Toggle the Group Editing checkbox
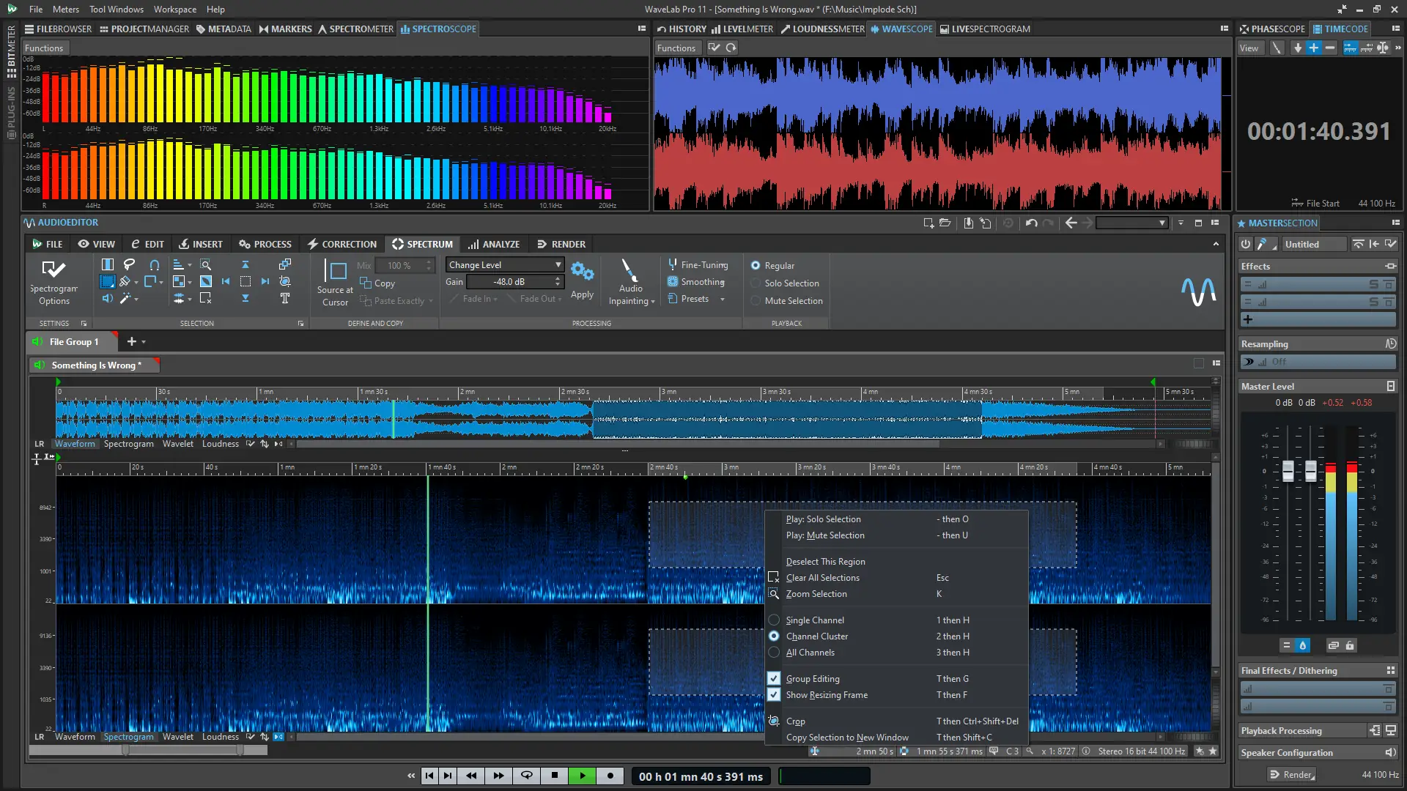The width and height of the screenshot is (1407, 791). pyautogui.click(x=774, y=679)
